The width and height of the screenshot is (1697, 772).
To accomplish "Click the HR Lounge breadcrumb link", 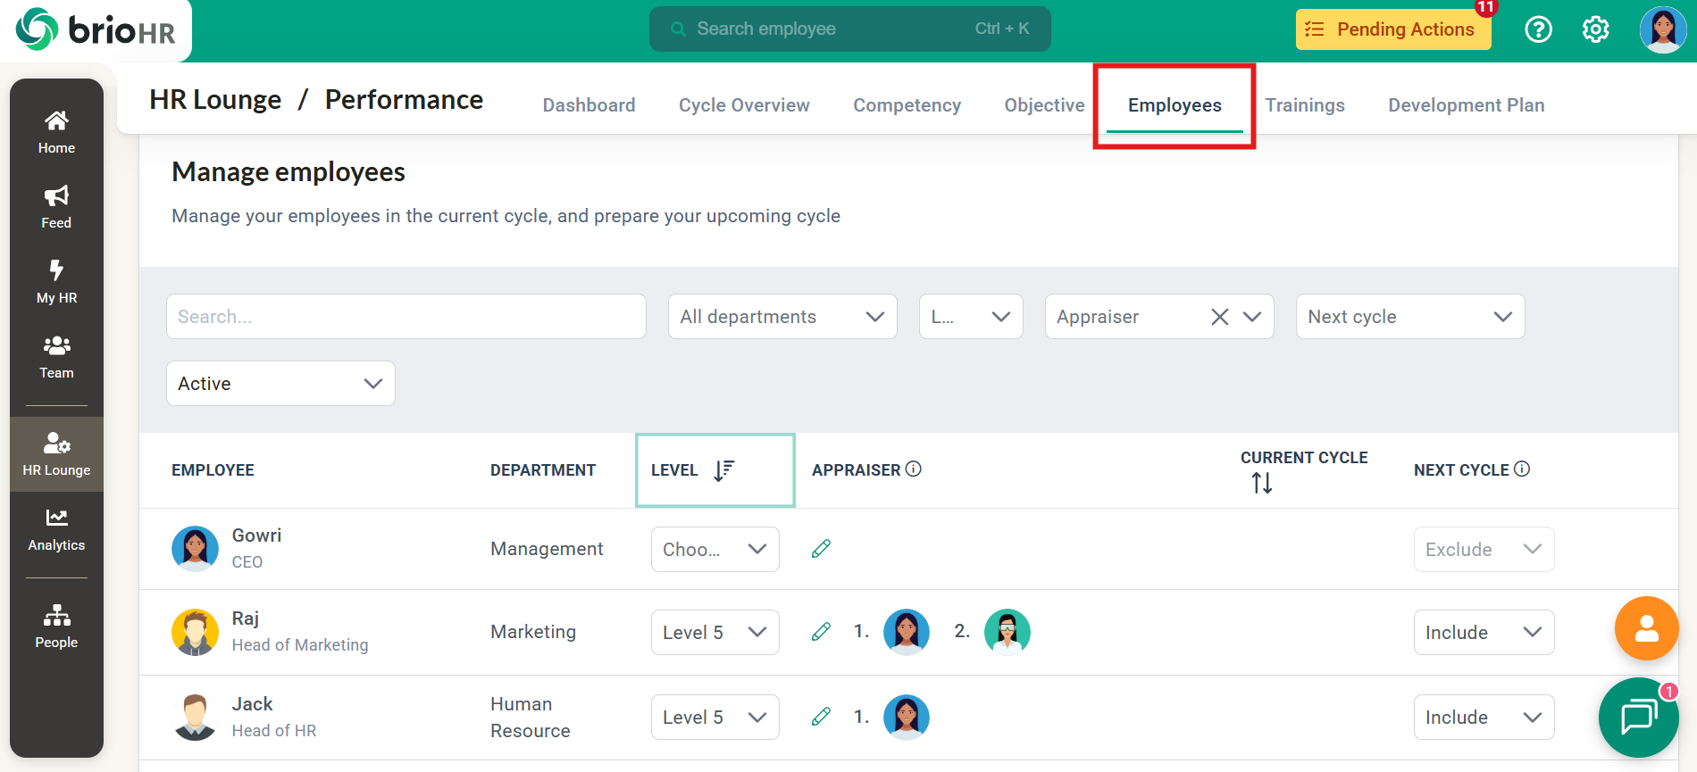I will [215, 100].
